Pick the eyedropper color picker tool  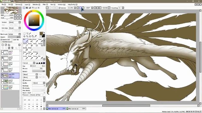(x=36, y=36)
